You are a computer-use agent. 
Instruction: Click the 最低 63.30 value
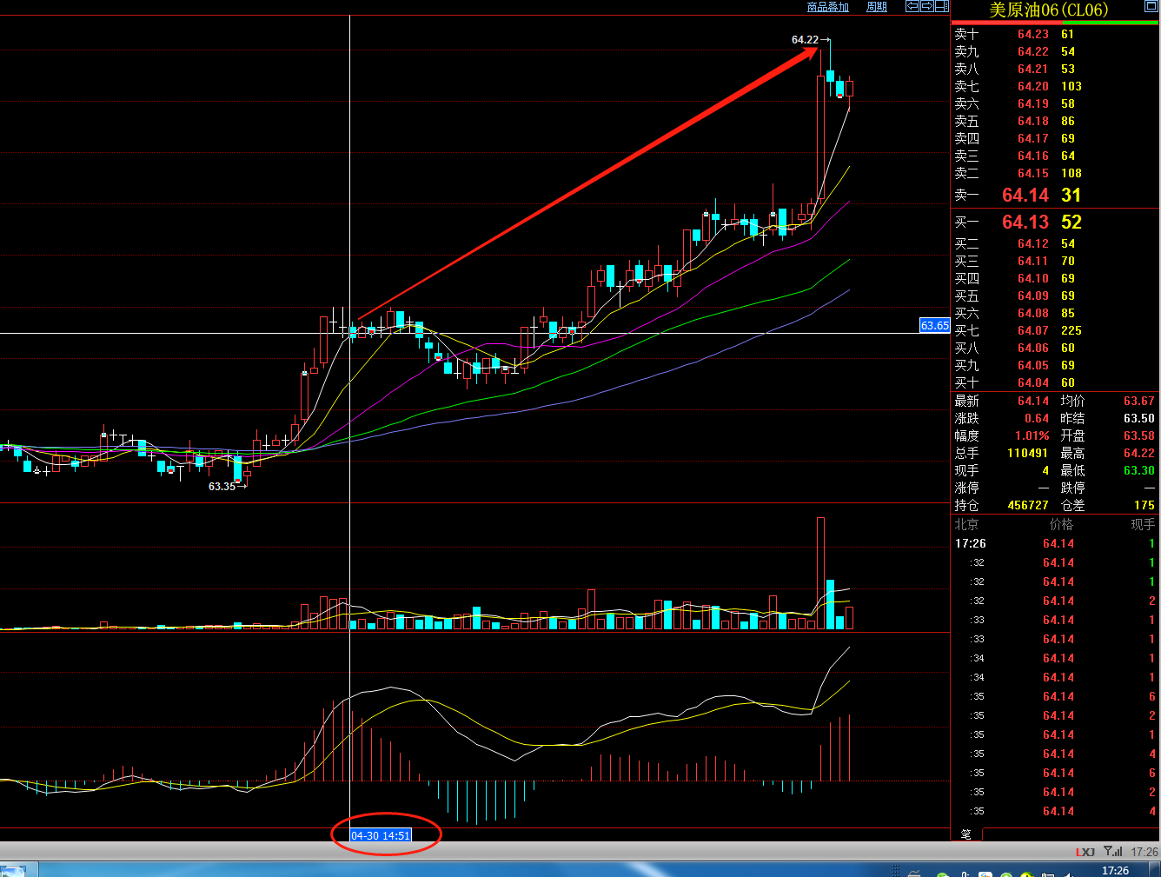coord(1138,470)
